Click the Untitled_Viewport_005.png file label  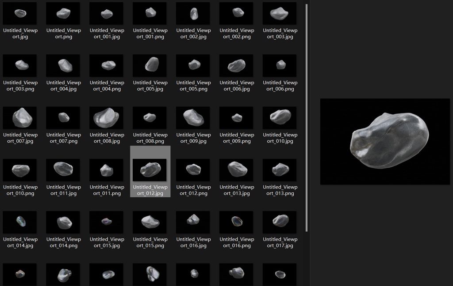tap(194, 86)
